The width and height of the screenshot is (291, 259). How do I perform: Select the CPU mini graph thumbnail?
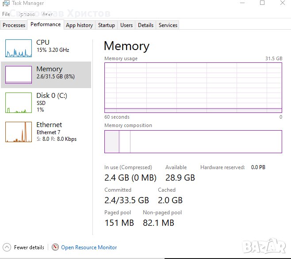19,48
